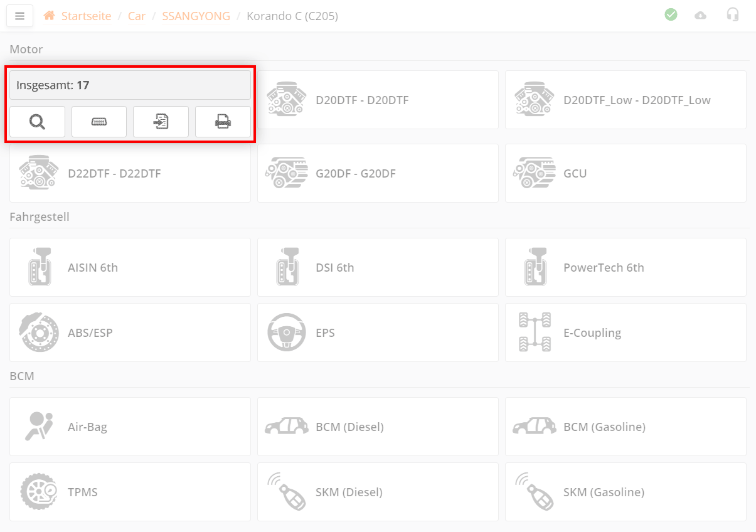Go to Startseite in the breadcrumb
756x532 pixels.
point(86,16)
